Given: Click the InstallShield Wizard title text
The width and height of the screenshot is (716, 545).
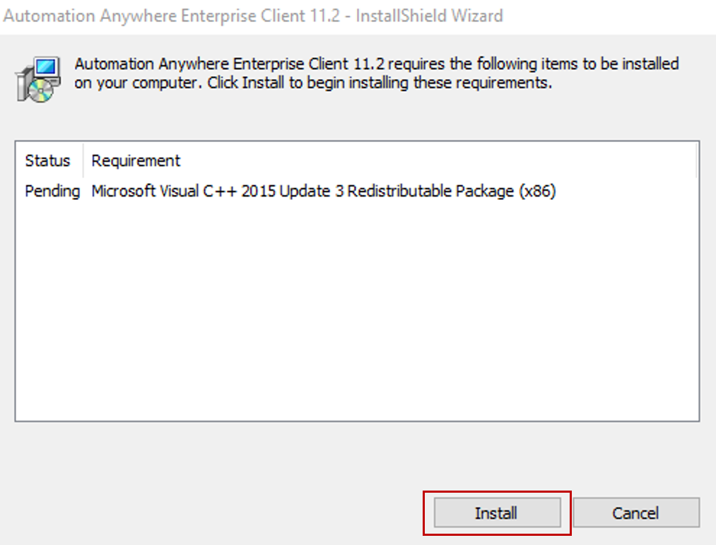Looking at the screenshot, I should tap(429, 16).
